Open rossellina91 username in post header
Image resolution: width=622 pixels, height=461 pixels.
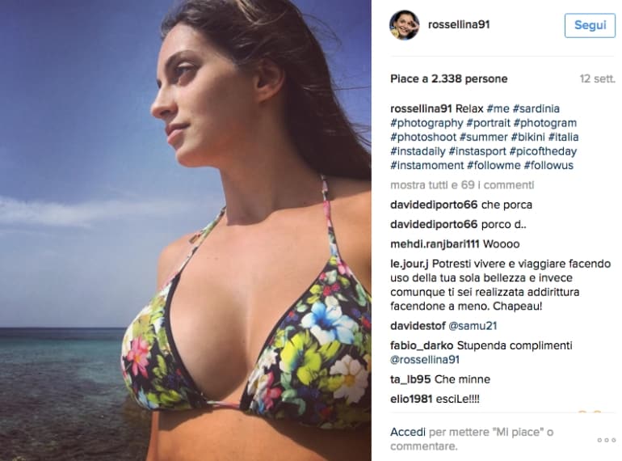click(x=459, y=24)
